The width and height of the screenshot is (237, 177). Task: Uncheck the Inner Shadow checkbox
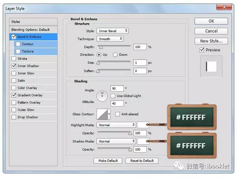[x=14, y=66]
